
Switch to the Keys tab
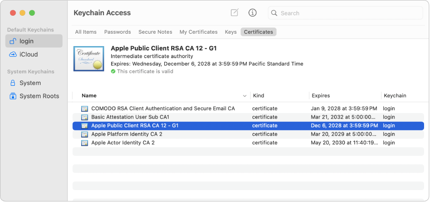[231, 32]
